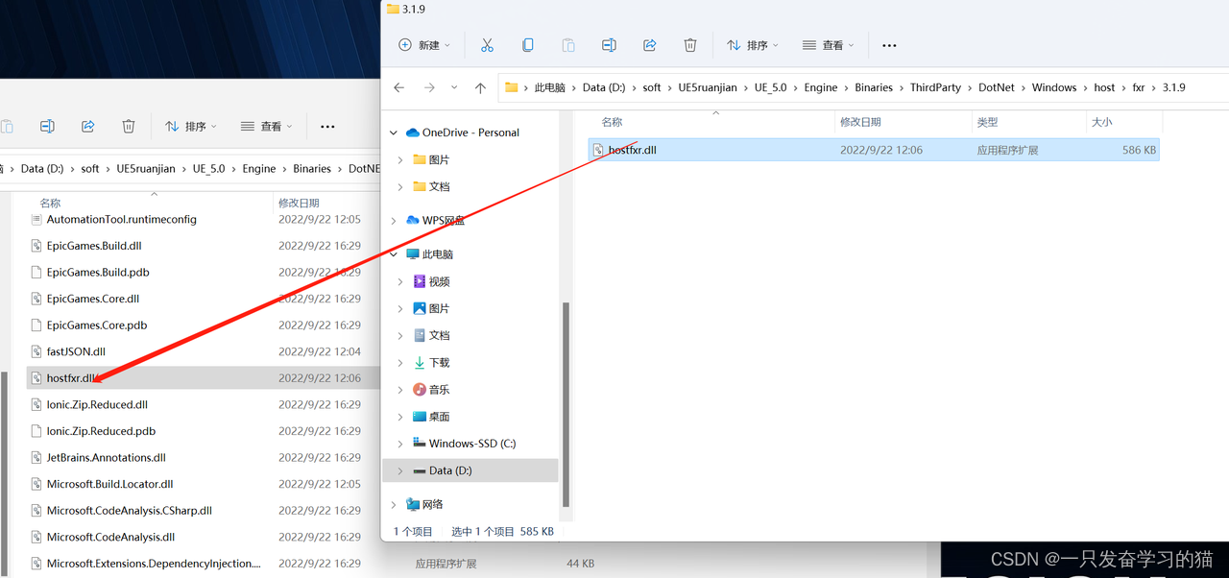Select Ionic.Zip.Reduced.pdb in back window
Image resolution: width=1229 pixels, height=578 pixels.
pos(101,431)
